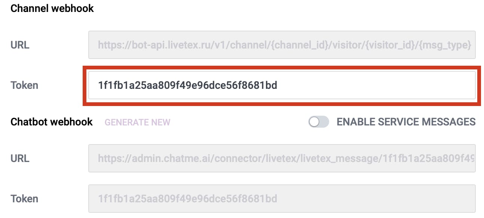The width and height of the screenshot is (484, 218).
Task: Click {msg_type} in the channel URL
Action: tap(446, 45)
